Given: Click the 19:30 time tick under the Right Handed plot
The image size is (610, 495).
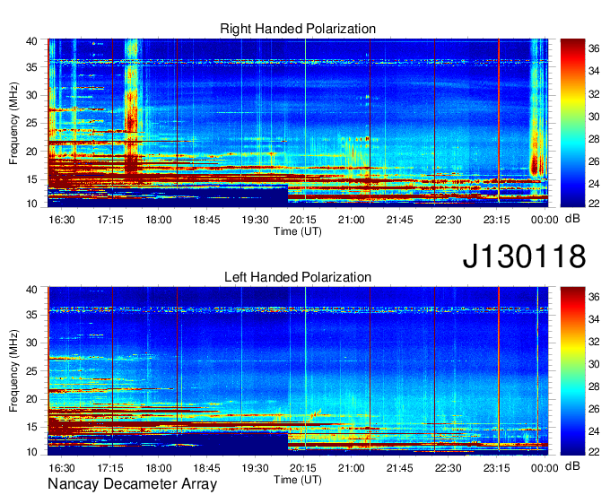Looking at the screenshot, I should [255, 220].
